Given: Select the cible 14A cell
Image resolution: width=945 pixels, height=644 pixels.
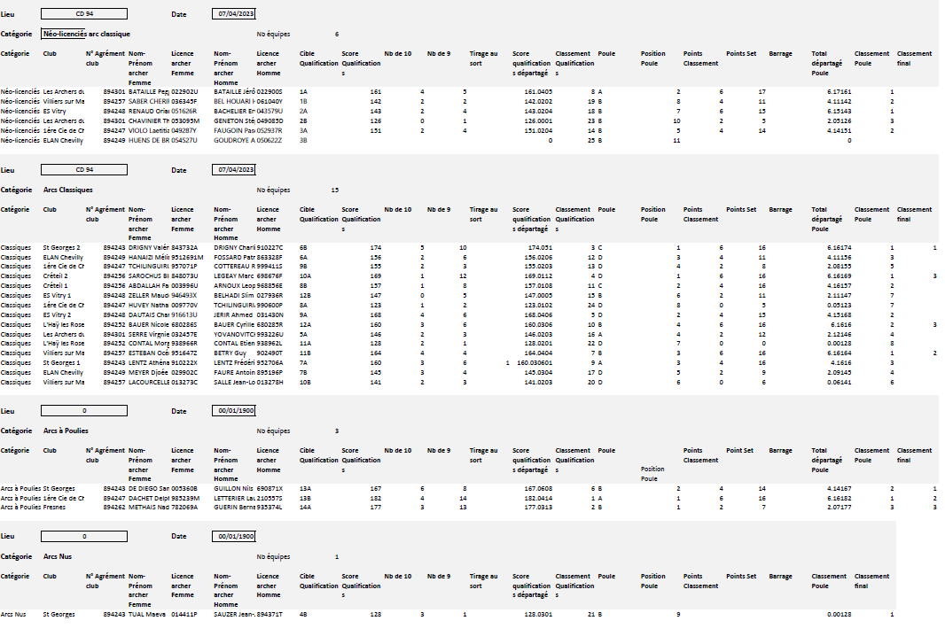Looking at the screenshot, I should pos(304,507).
